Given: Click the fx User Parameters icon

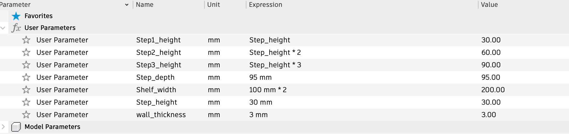Looking at the screenshot, I should coord(16,28).
